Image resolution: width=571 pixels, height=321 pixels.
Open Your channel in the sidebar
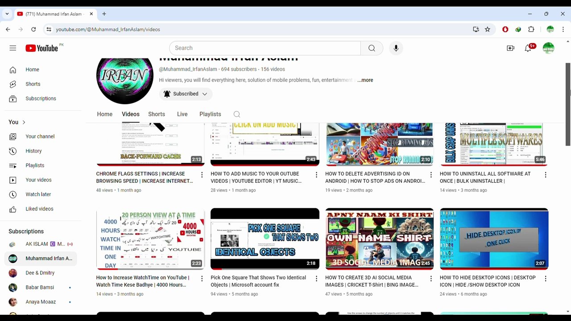(x=41, y=136)
